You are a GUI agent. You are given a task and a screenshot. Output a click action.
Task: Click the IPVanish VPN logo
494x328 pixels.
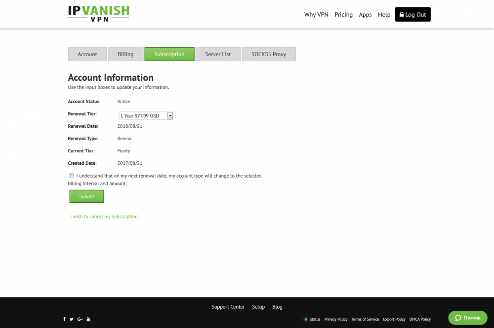[x=99, y=14]
